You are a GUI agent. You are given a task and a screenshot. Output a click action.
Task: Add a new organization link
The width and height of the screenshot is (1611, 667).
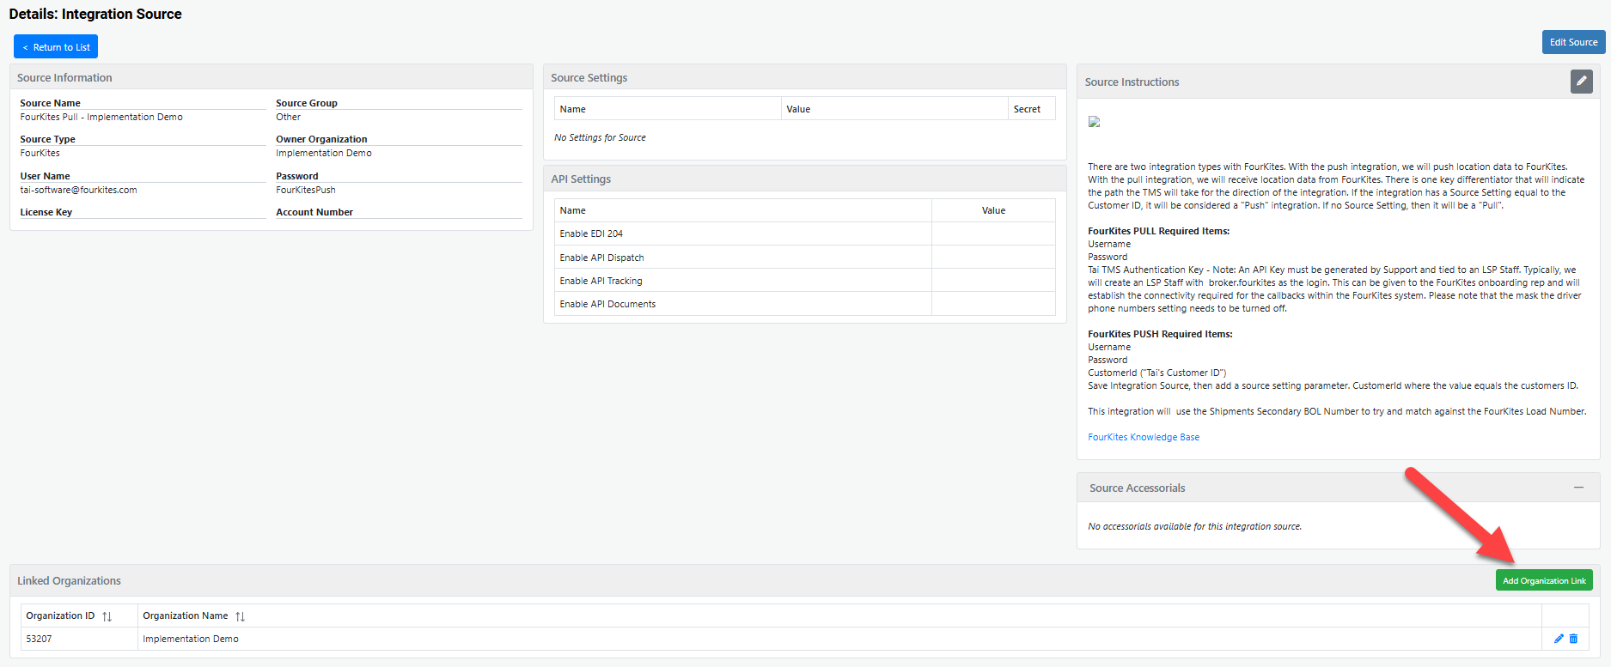(x=1544, y=580)
